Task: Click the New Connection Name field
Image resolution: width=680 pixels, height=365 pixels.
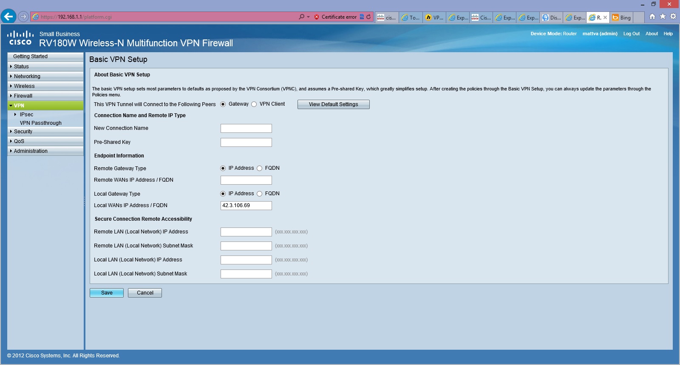Action: 246,128
